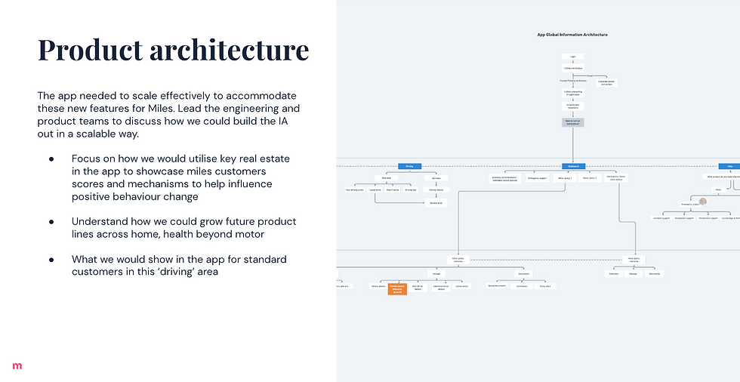
Task: Select 'Manage' node under Motor policy overview
Action: 436,273
